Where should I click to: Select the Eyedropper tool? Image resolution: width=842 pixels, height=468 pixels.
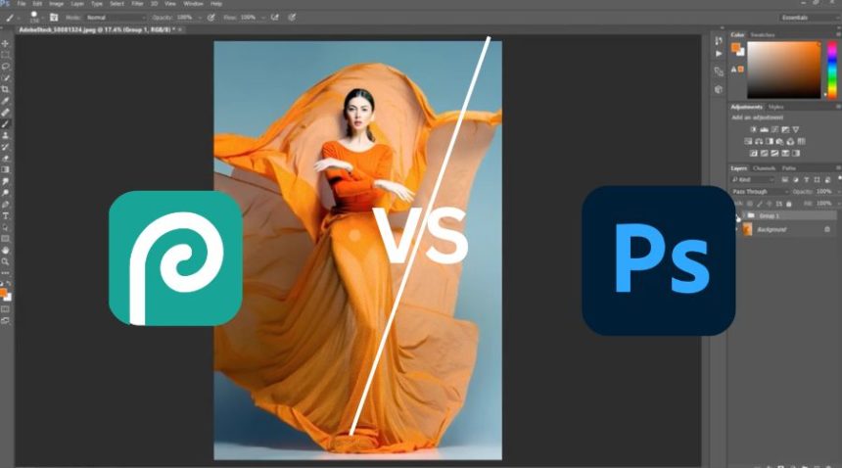point(5,101)
